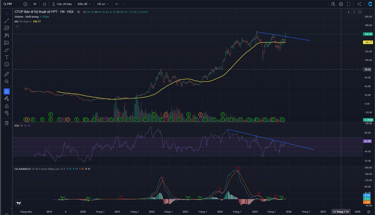Expand the Biểu đồ dropdown menu
This screenshot has width=375, height=215.
(x=84, y=4)
